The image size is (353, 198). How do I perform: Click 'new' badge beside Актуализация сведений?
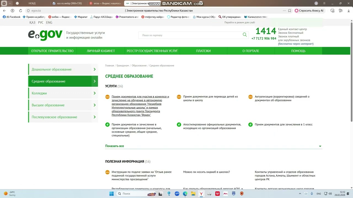(250, 97)
